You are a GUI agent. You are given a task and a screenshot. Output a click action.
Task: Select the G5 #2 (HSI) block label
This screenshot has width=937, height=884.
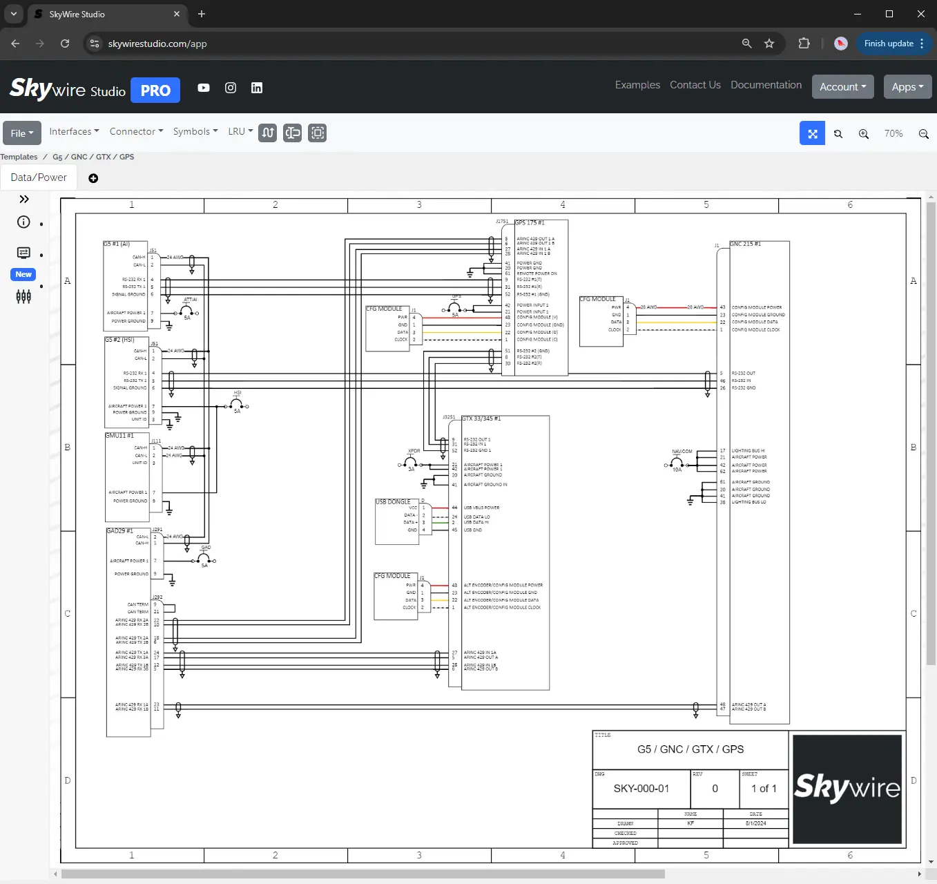click(x=119, y=340)
